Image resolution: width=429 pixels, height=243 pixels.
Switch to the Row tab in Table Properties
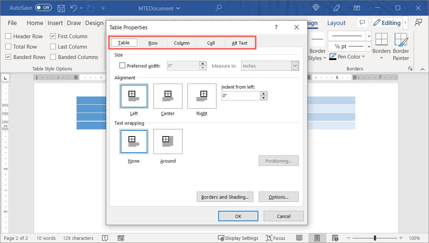pyautogui.click(x=153, y=43)
